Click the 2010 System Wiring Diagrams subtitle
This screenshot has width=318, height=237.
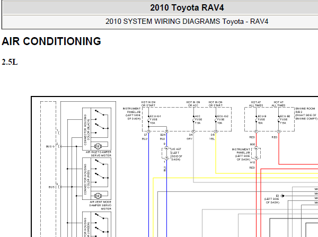click(x=187, y=21)
